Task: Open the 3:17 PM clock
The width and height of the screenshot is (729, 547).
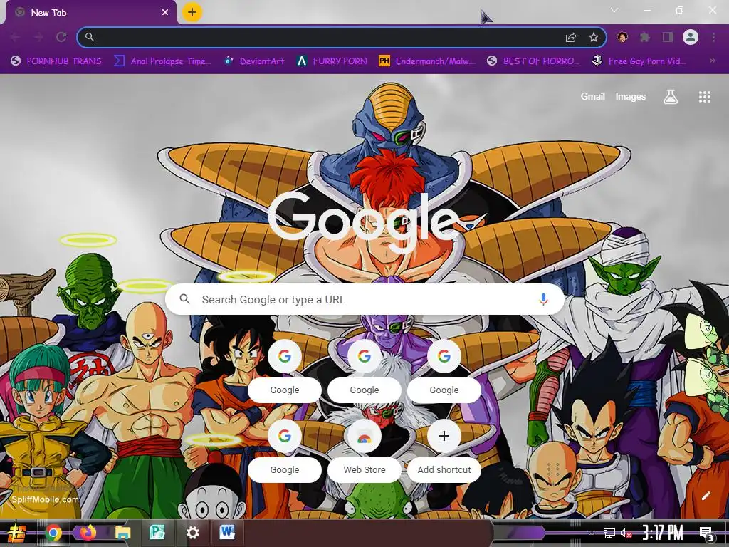Action: click(x=663, y=533)
